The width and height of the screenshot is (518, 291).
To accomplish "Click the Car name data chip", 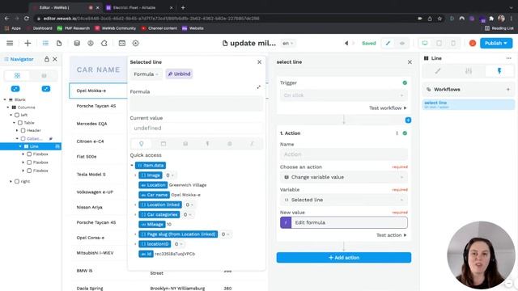I will pyautogui.click(x=155, y=195).
